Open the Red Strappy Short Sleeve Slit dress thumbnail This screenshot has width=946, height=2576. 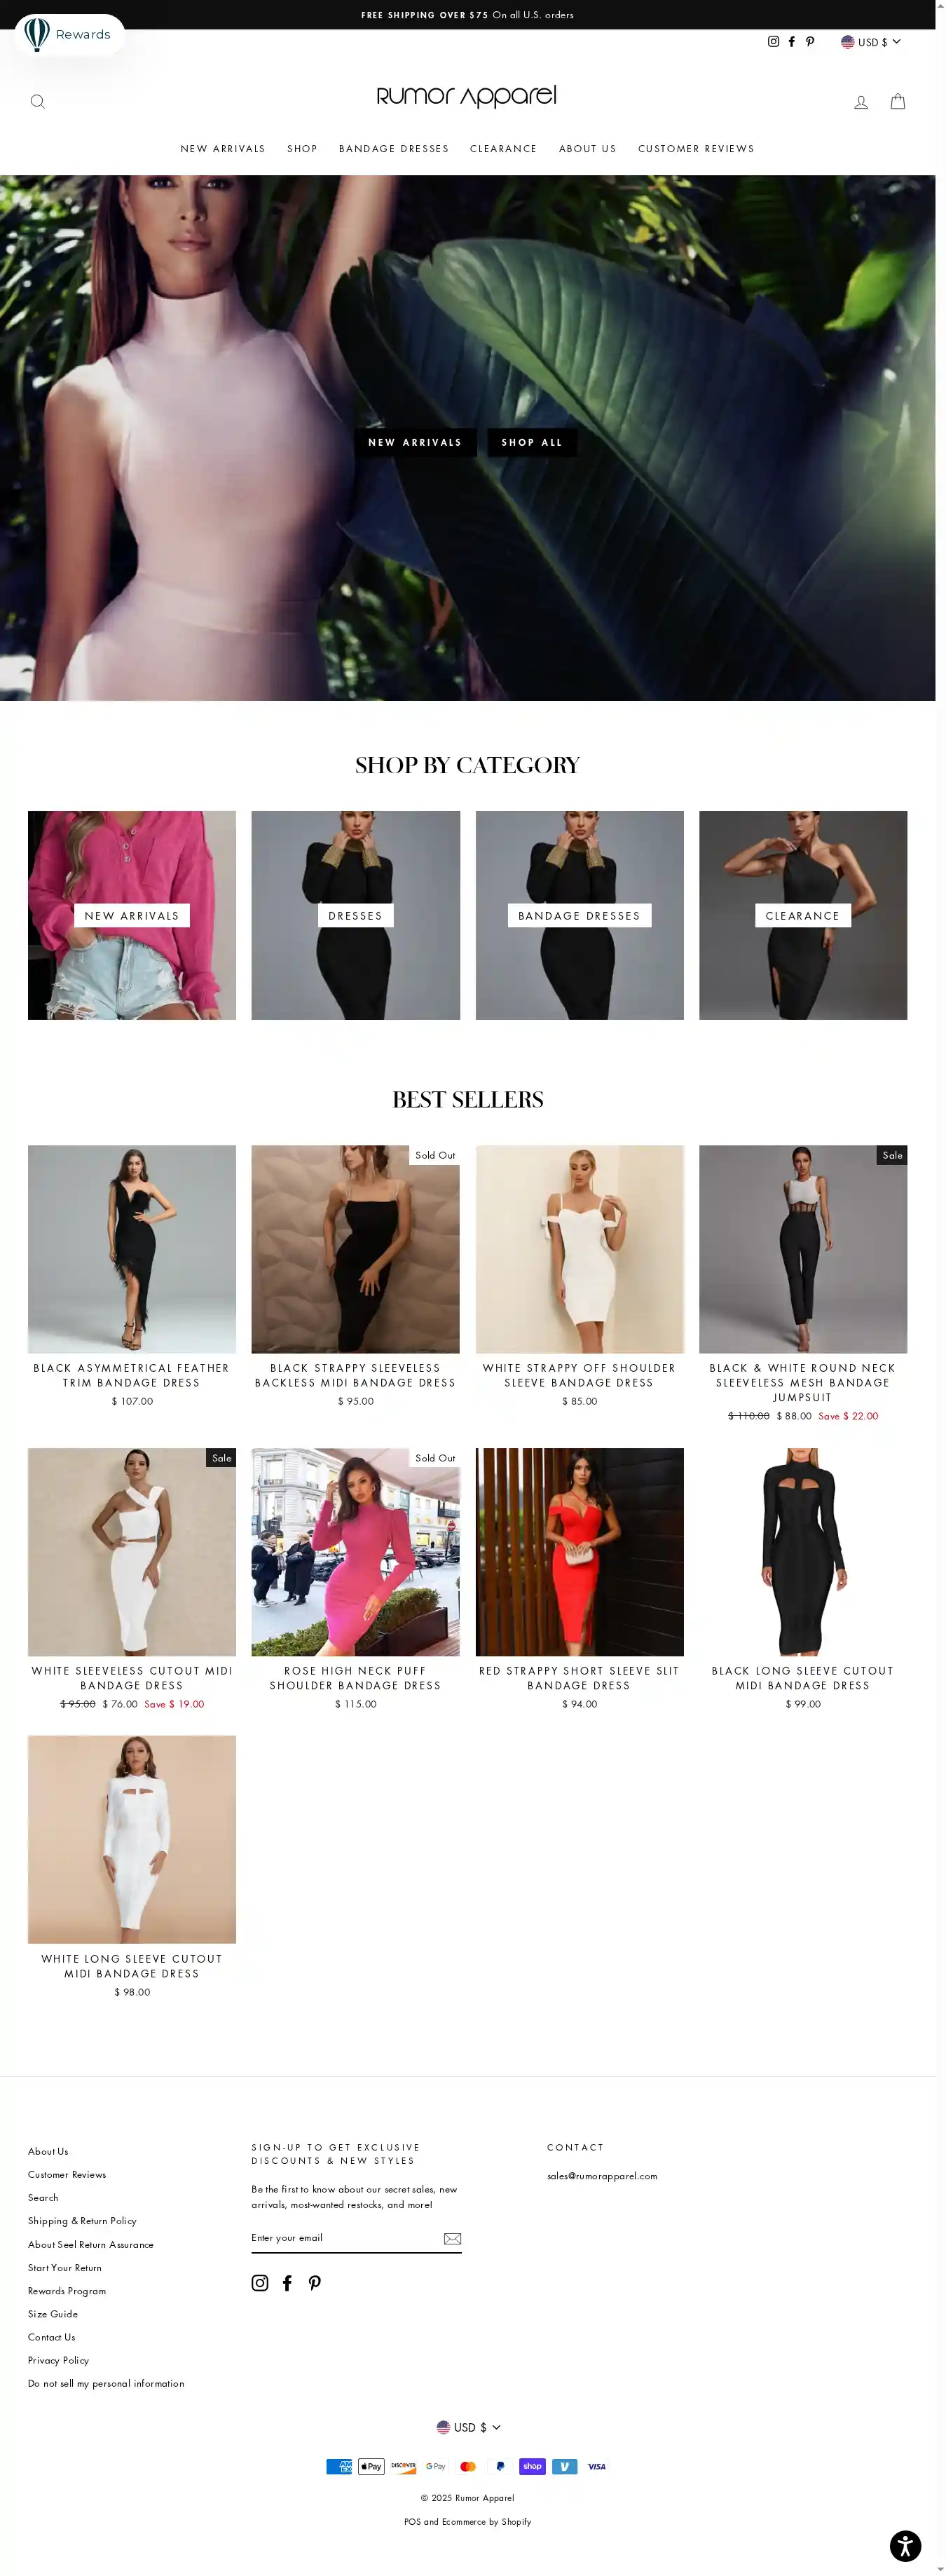579,1551
